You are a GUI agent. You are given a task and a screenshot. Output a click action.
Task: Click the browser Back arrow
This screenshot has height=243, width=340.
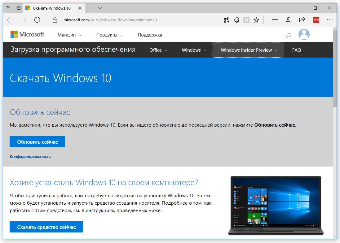10,20
